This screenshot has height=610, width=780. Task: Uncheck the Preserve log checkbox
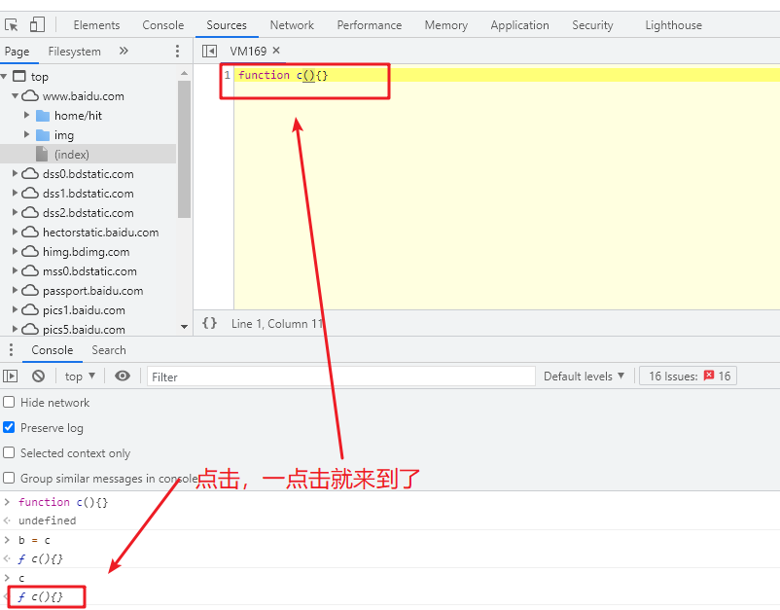(x=9, y=427)
